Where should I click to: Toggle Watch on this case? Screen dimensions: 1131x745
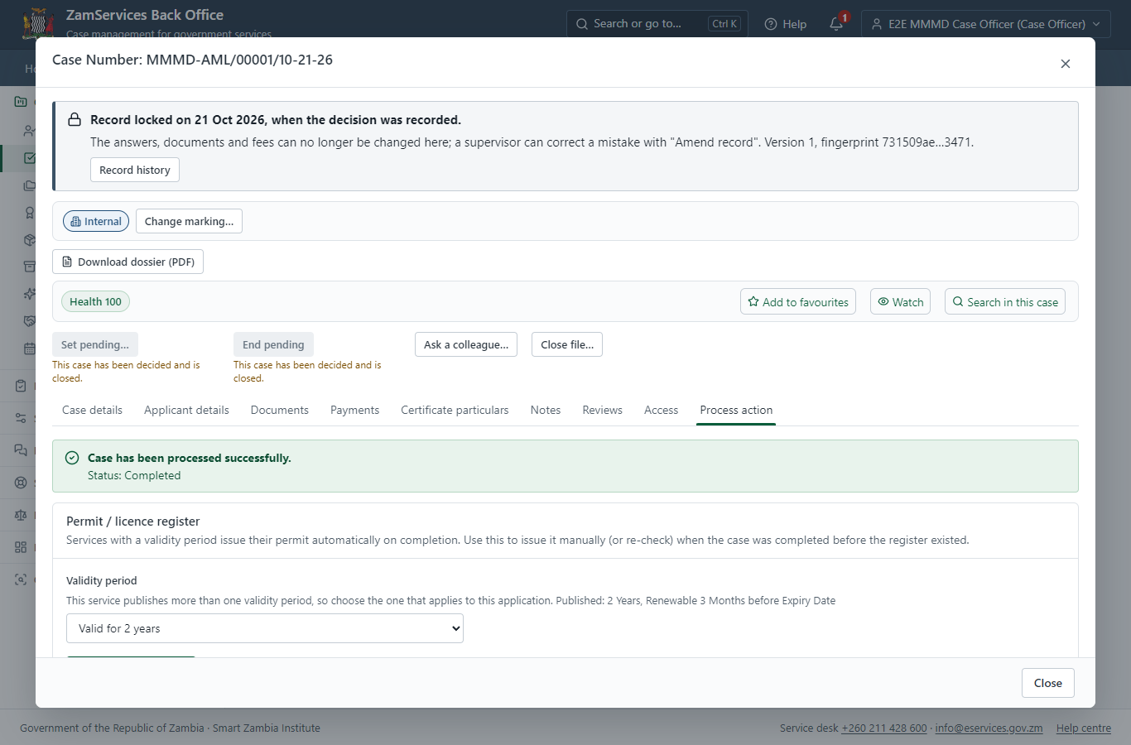pos(900,302)
